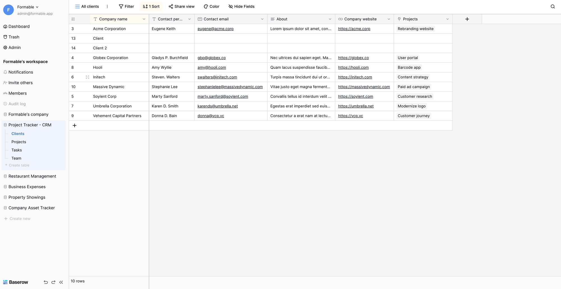Click the 1 Sort toggle button

pyautogui.click(x=151, y=6)
